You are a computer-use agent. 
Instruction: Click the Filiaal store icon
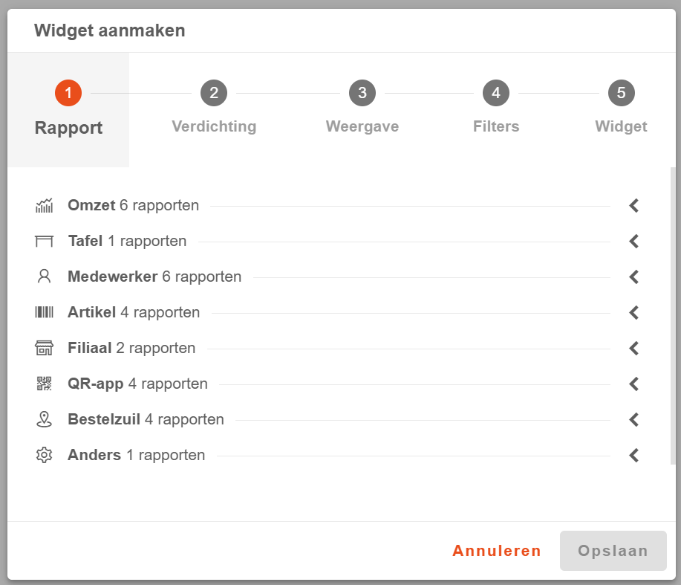pyautogui.click(x=45, y=348)
